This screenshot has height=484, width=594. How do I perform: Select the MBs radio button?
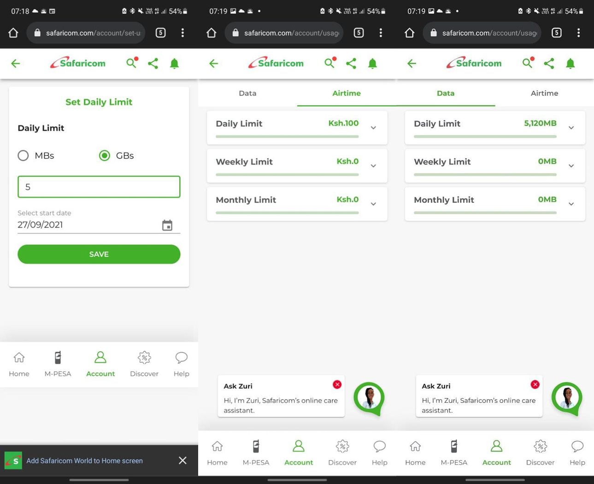click(x=23, y=156)
